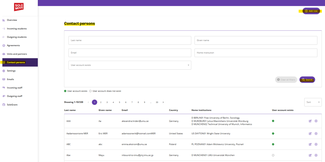Click delete icon for Abe row

(316, 155)
